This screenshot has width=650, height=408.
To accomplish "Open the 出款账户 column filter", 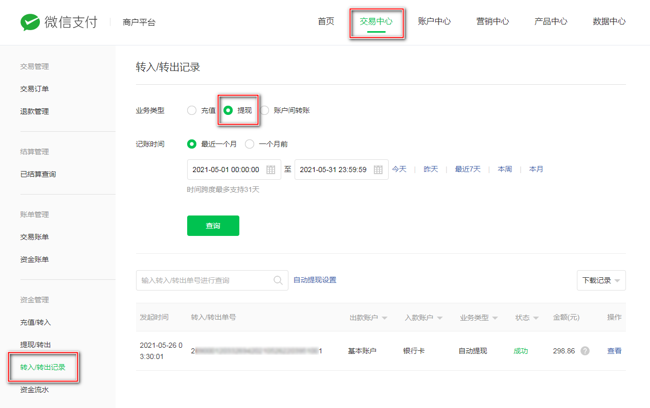I will 384,318.
